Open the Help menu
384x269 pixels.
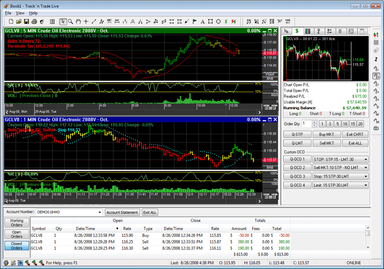point(33,13)
